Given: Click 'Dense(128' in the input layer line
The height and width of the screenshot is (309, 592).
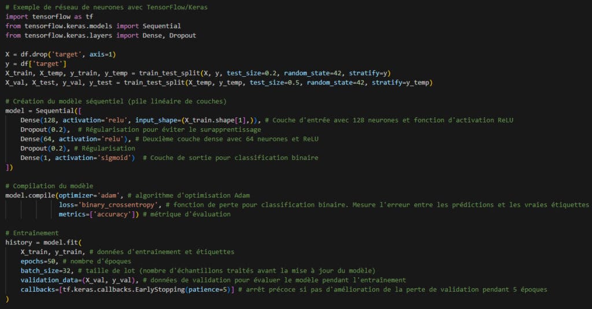Looking at the screenshot, I should (x=38, y=120).
